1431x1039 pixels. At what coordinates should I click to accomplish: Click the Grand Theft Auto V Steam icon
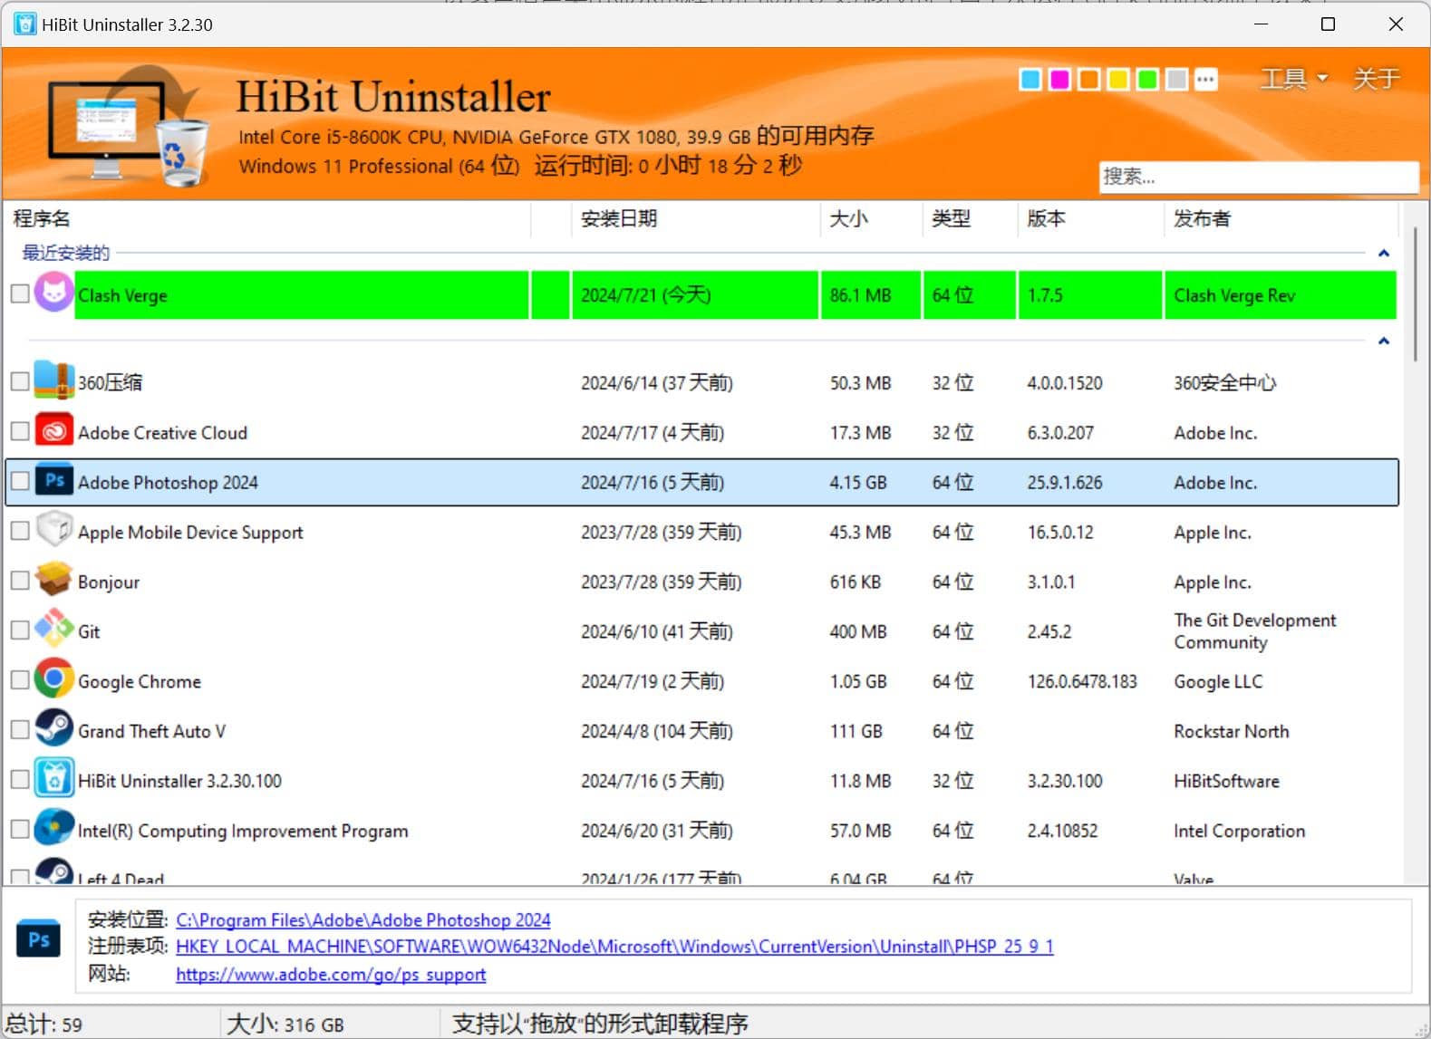(53, 729)
